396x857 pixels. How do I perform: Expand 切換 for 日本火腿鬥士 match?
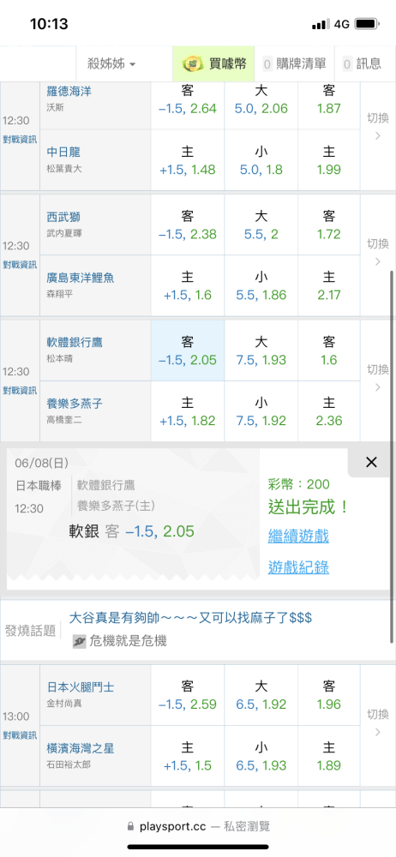point(378,722)
